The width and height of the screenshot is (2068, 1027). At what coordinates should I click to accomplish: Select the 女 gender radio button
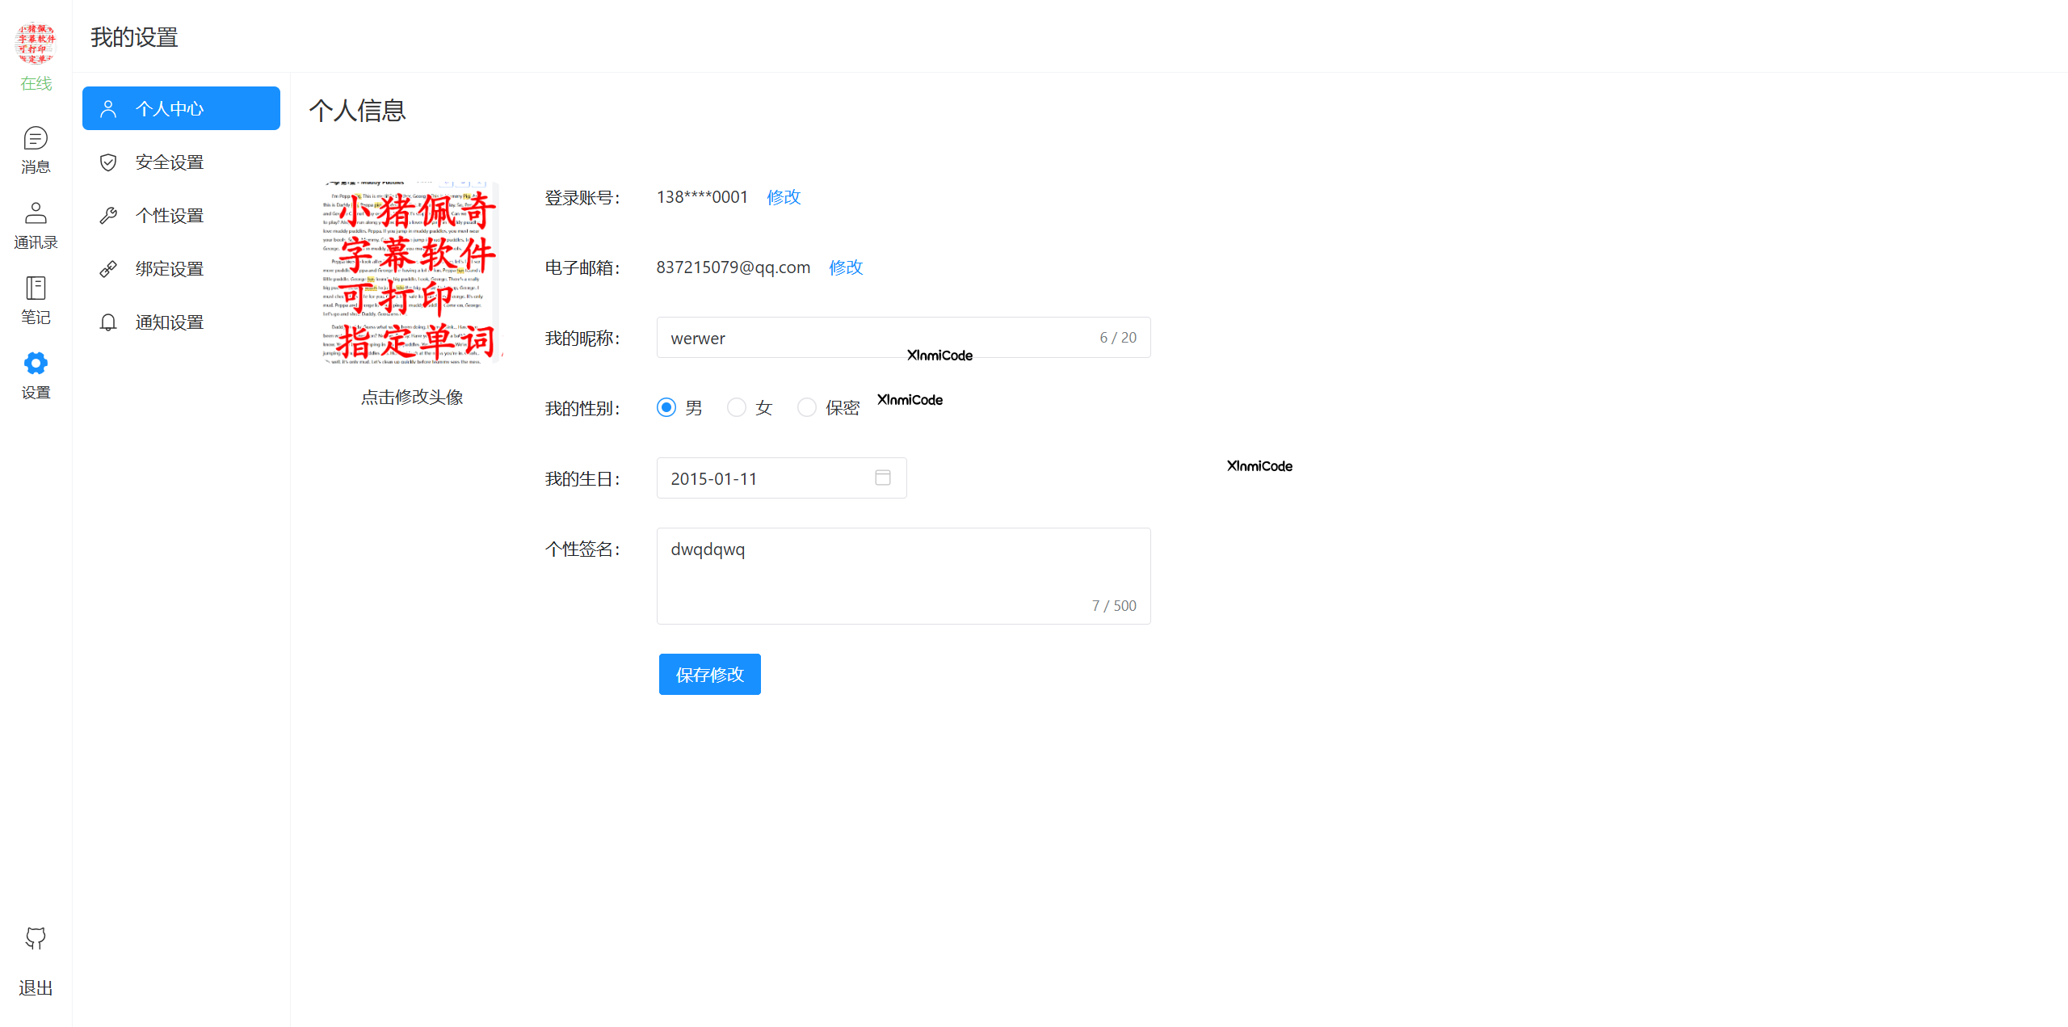pos(736,407)
